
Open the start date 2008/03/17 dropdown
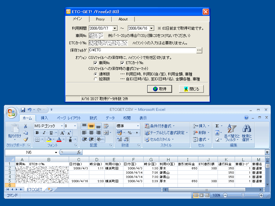click(x=115, y=28)
